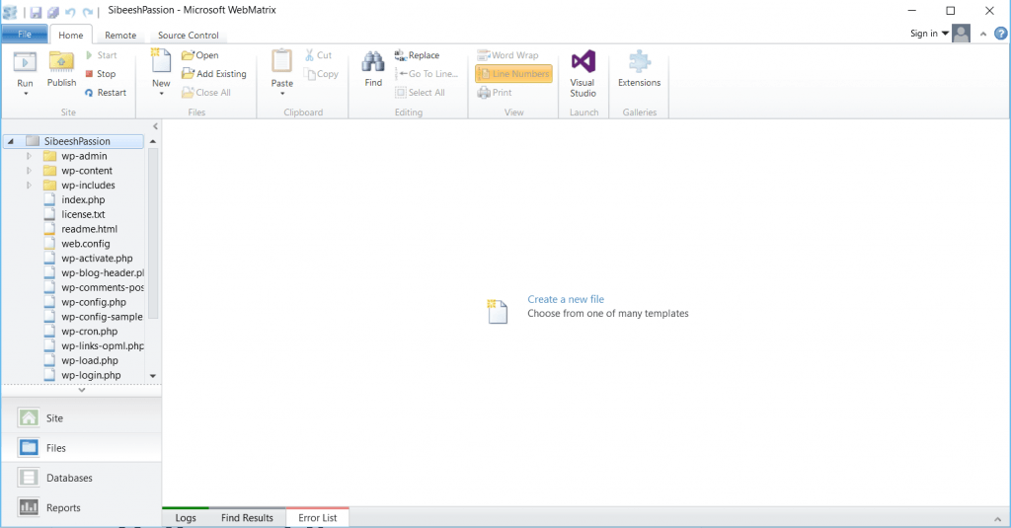Collapse the SibeeshPassion root node

10,141
